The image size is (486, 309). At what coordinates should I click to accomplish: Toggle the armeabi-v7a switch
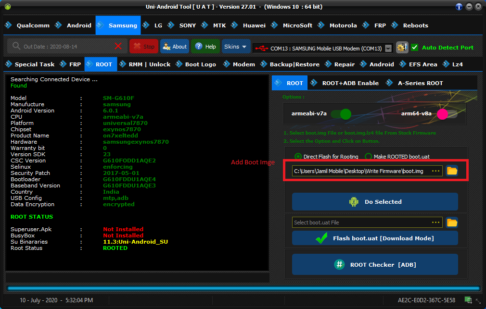[x=341, y=114]
